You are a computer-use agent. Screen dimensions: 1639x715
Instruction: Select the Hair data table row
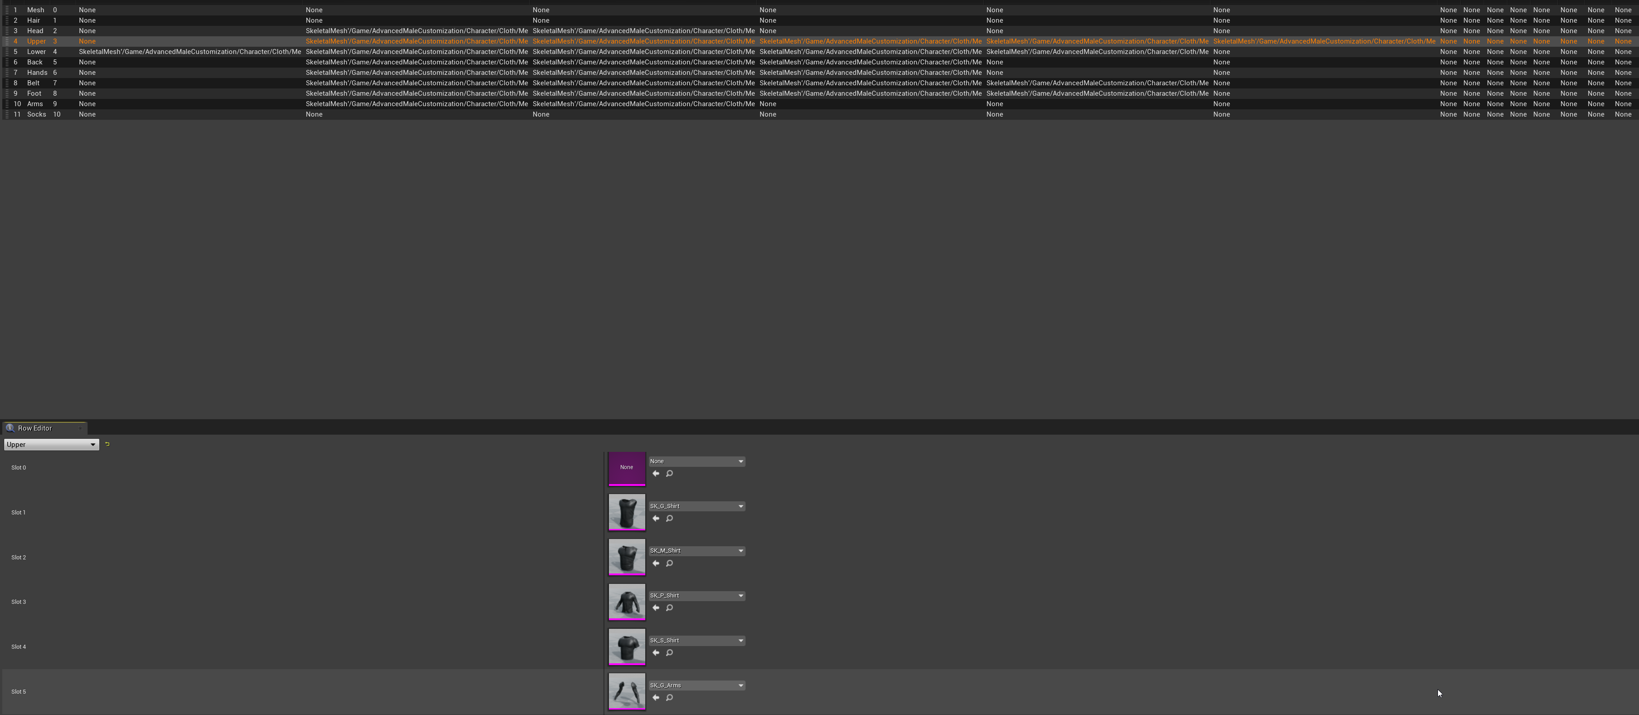33,20
